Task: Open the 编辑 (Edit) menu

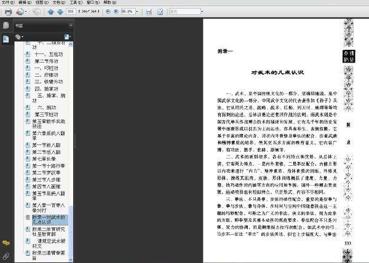Action: (x=25, y=2)
